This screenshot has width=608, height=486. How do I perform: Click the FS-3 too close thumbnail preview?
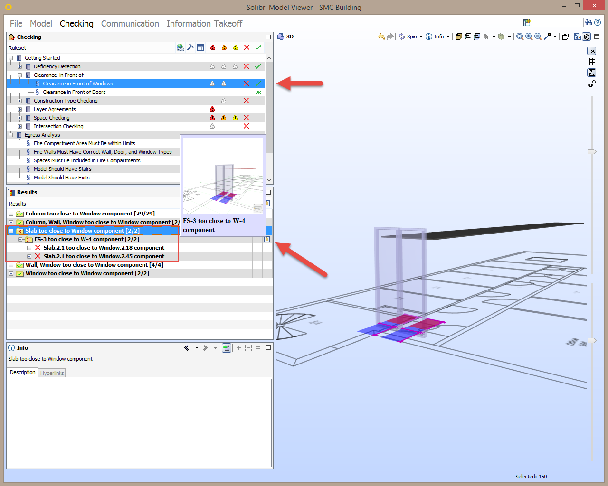click(222, 175)
